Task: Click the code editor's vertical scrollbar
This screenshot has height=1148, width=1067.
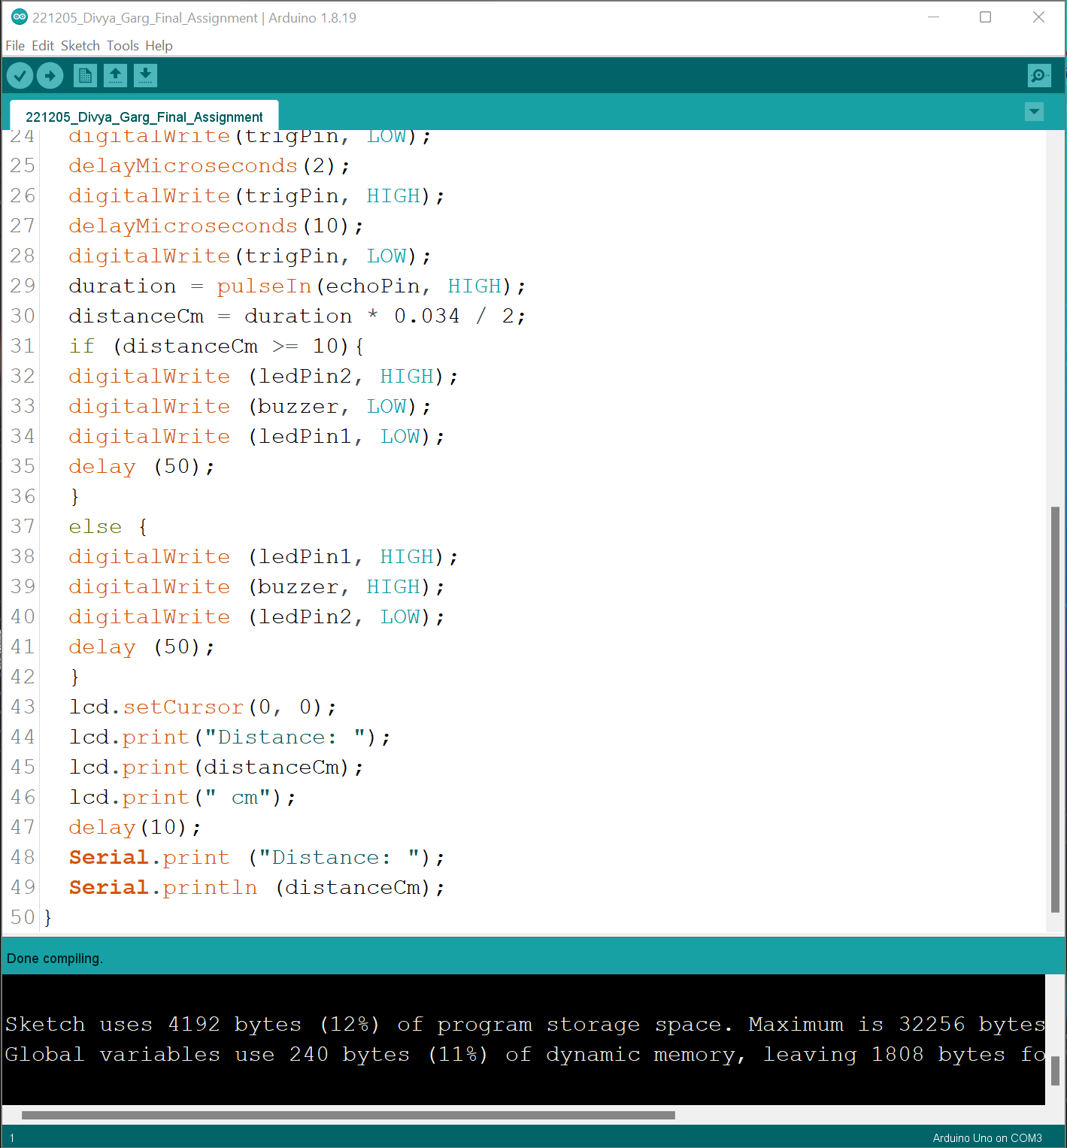Action: pyautogui.click(x=1055, y=707)
